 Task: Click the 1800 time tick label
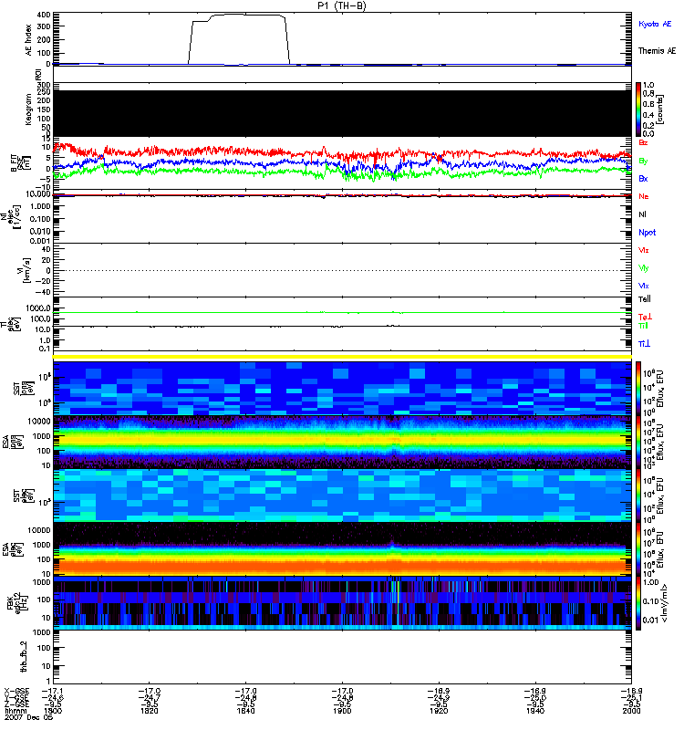(x=52, y=711)
